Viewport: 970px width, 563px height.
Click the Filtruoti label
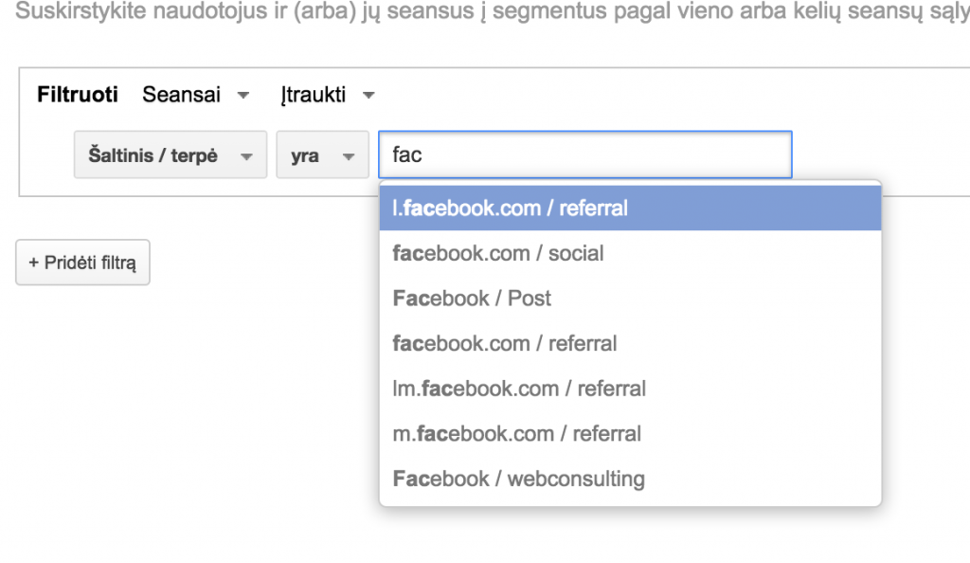coord(77,95)
